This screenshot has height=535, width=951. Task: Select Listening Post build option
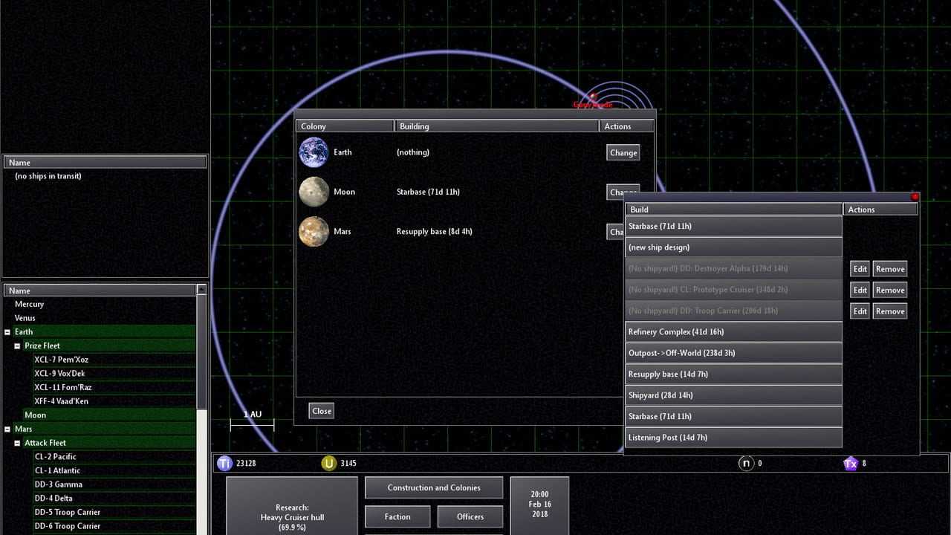click(x=733, y=438)
